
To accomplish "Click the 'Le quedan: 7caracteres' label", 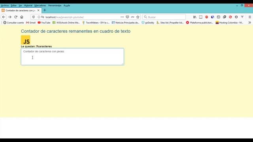I will tap(36, 47).
